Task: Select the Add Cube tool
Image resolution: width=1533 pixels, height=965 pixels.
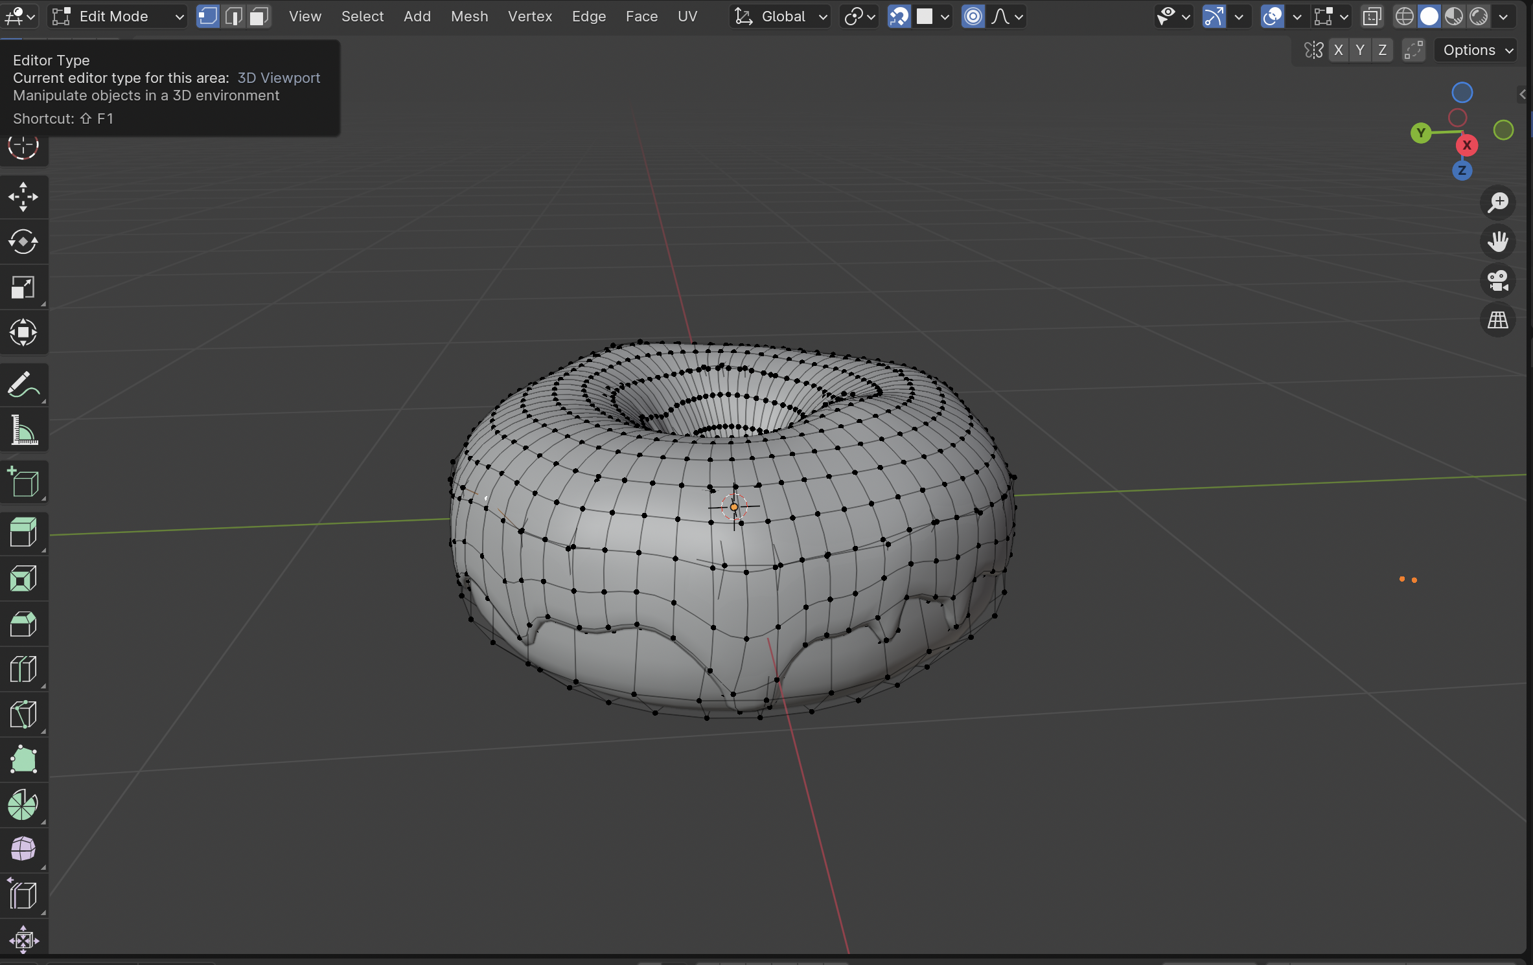Action: [x=23, y=482]
